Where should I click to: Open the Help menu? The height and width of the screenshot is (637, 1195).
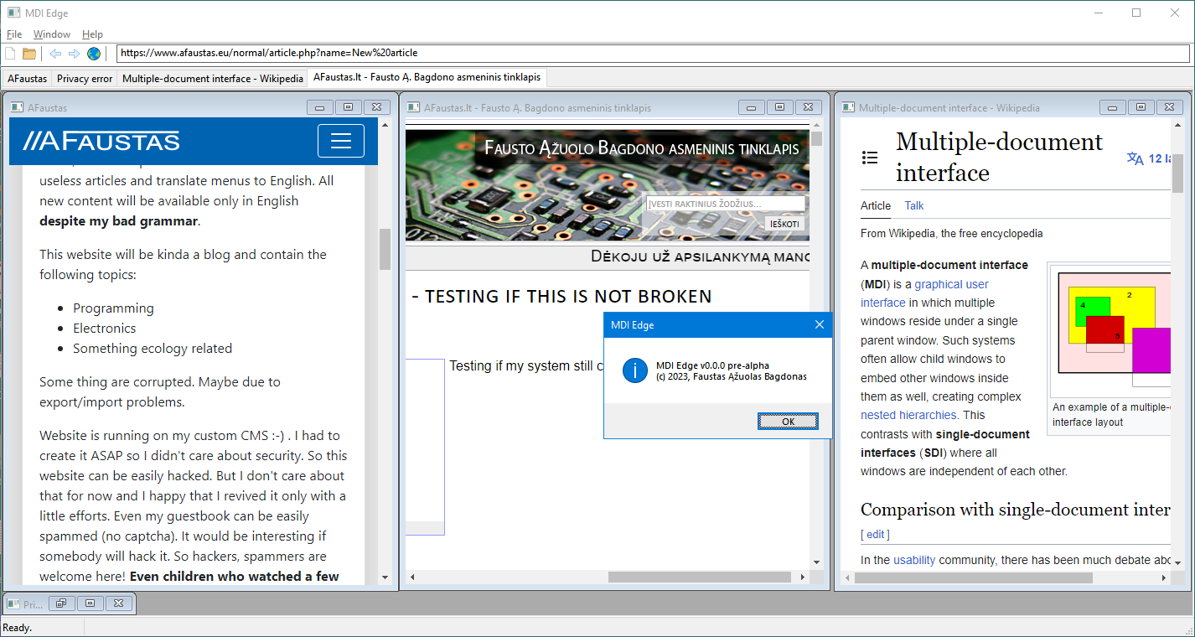pyautogui.click(x=92, y=34)
